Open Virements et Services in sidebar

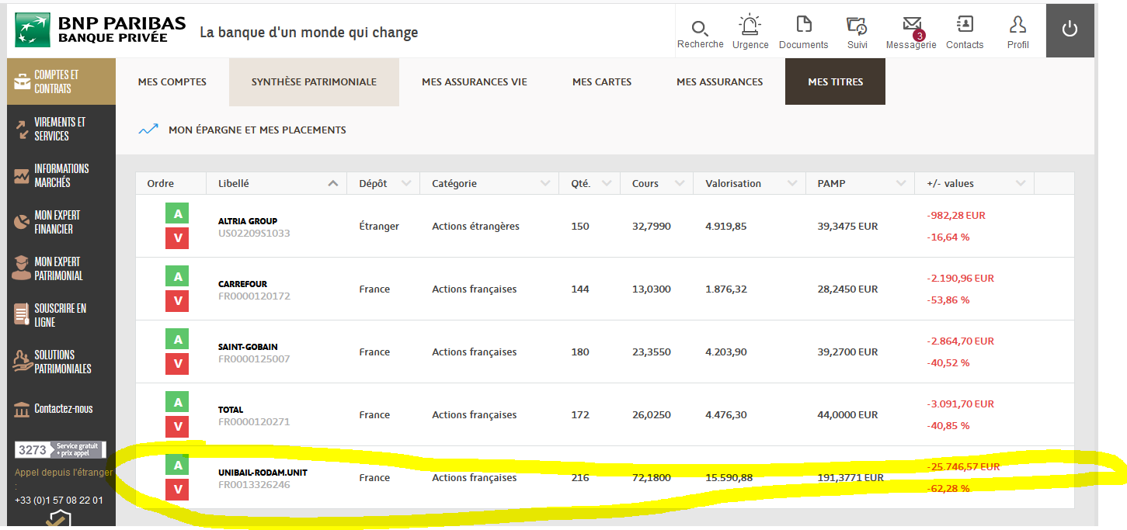tap(60, 129)
